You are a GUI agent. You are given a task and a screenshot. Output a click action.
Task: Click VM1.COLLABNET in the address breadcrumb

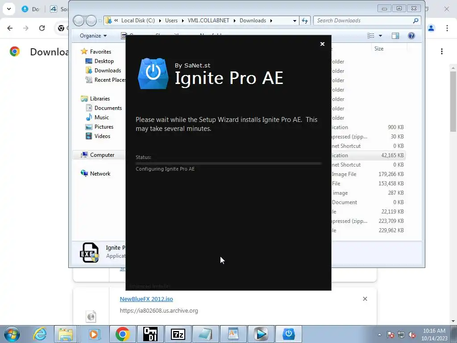point(208,21)
